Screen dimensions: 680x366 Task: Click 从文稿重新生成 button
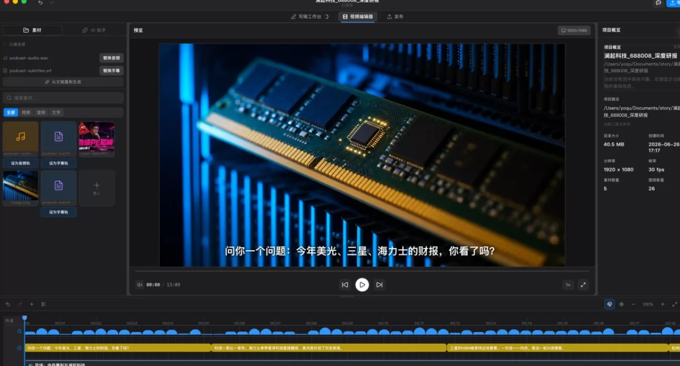pyautogui.click(x=63, y=82)
